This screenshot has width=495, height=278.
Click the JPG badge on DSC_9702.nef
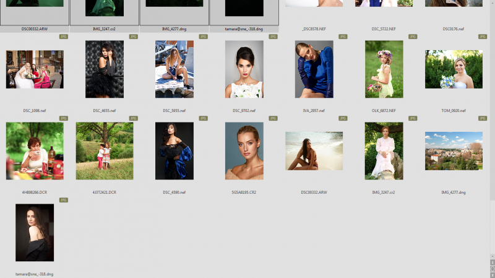pos(273,37)
